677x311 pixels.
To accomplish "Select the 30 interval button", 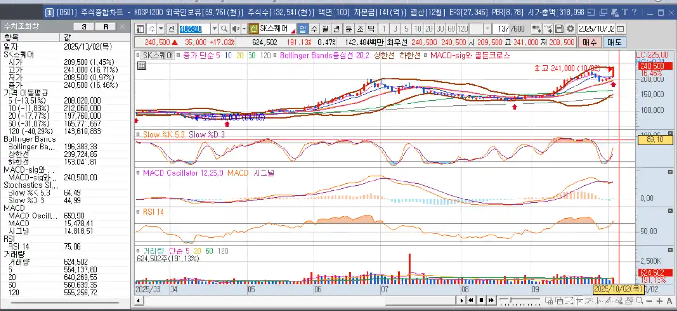I will [440, 29].
